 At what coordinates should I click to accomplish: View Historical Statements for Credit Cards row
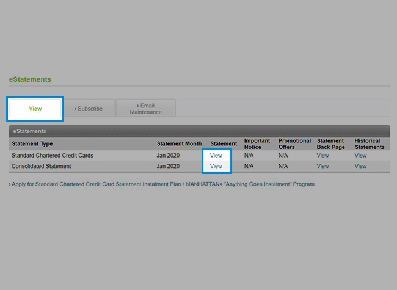pyautogui.click(x=360, y=155)
